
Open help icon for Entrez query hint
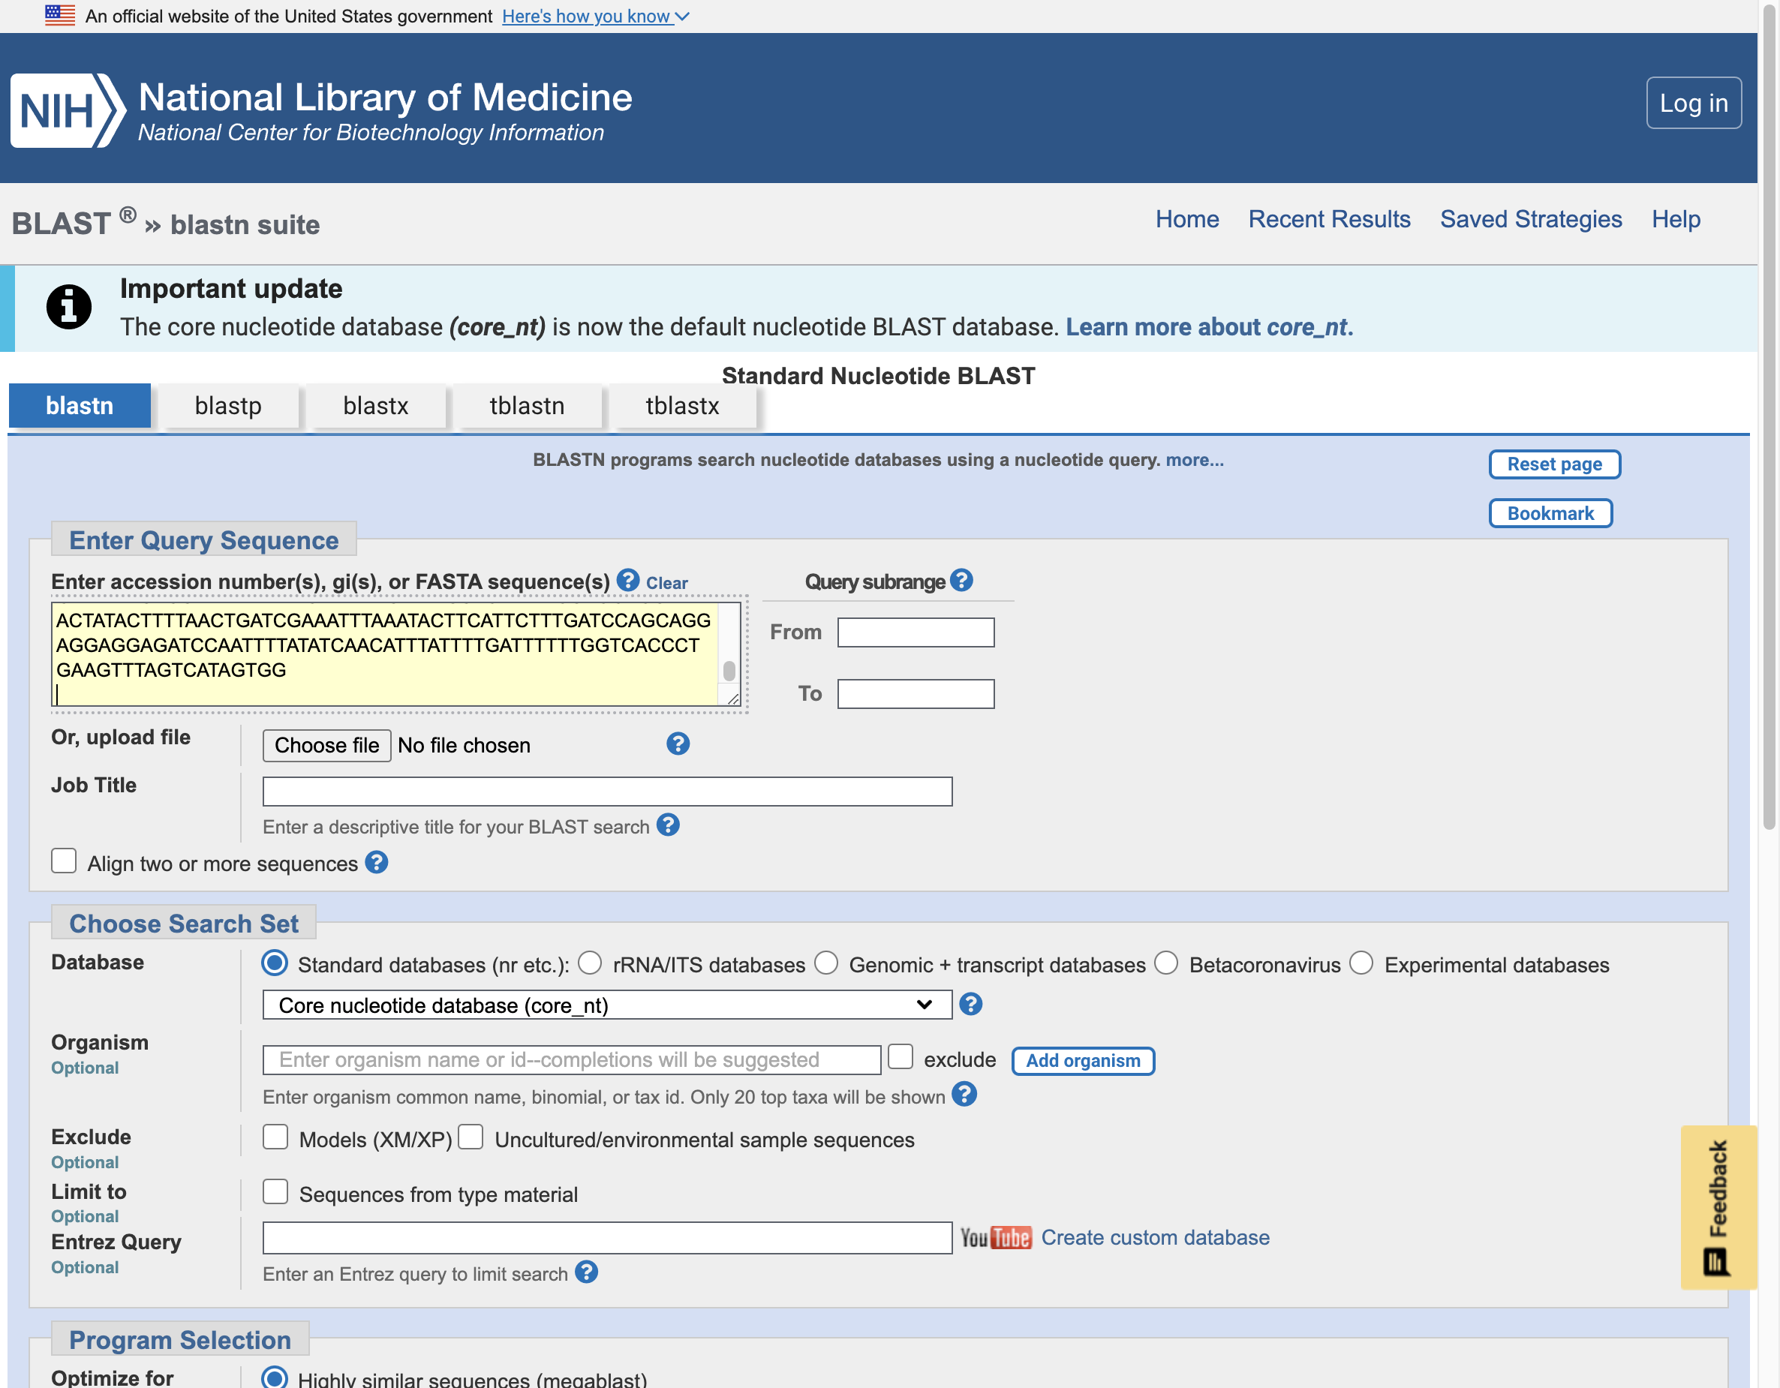click(587, 1272)
